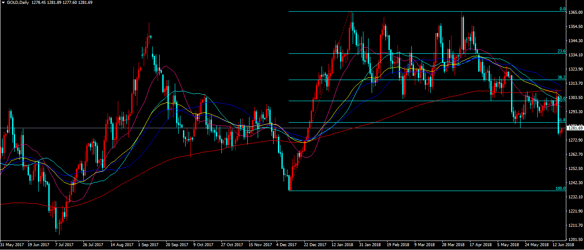Image resolution: width=584 pixels, height=250 pixels.
Task: Click the 1334.10 price axis label
Action: (x=575, y=56)
